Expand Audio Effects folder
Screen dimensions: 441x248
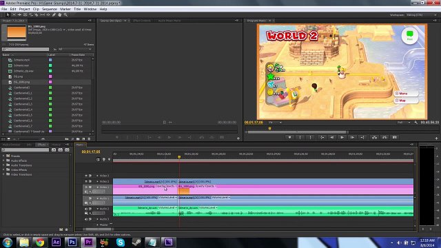[3, 161]
